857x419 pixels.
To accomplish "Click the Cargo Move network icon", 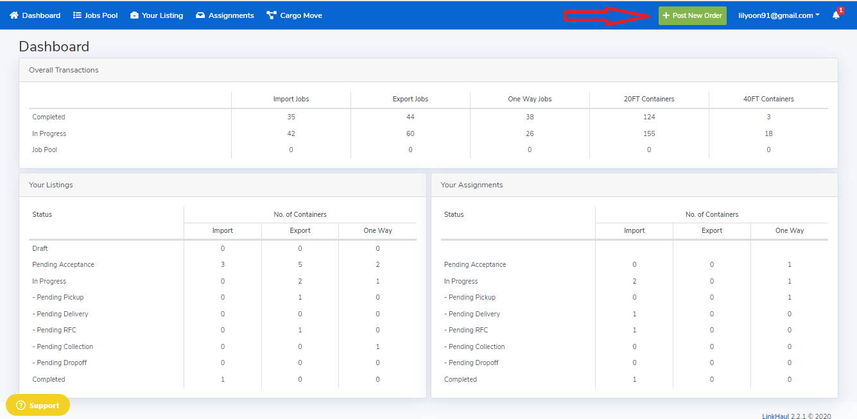I will pyautogui.click(x=271, y=15).
